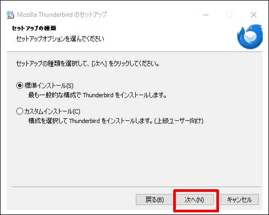The height and width of the screenshot is (215, 269).
Task: Click the instruction line mentioning [次へ]
Action: point(88,64)
